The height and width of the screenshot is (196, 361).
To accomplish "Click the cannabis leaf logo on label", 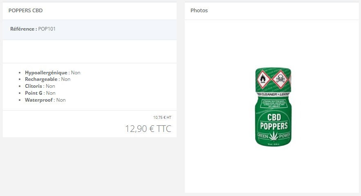I will (x=274, y=136).
